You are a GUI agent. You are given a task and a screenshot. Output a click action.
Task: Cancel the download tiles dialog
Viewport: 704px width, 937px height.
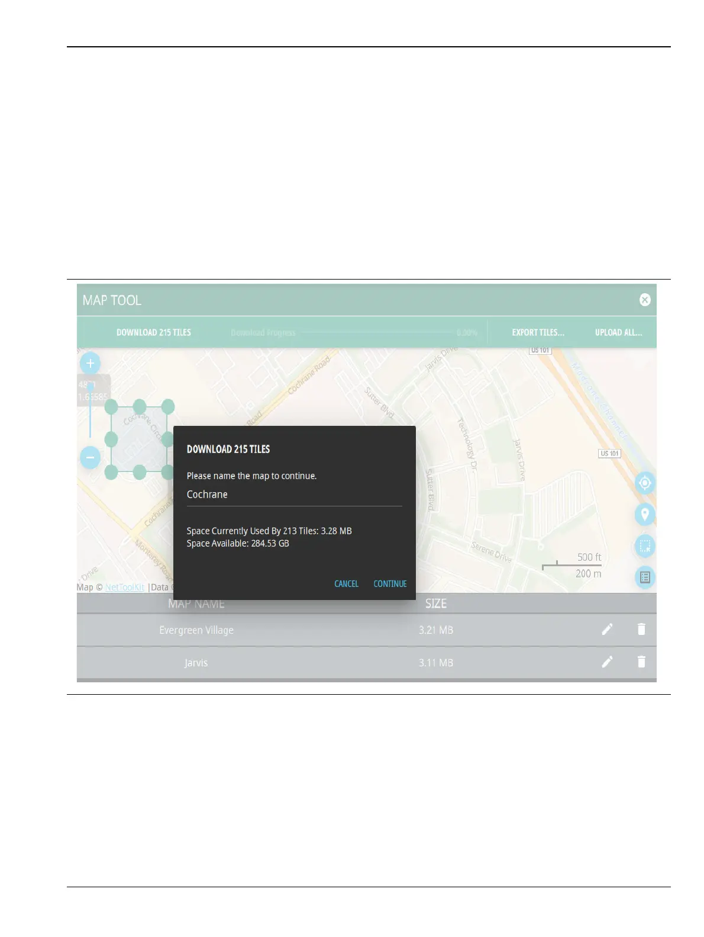pos(346,584)
